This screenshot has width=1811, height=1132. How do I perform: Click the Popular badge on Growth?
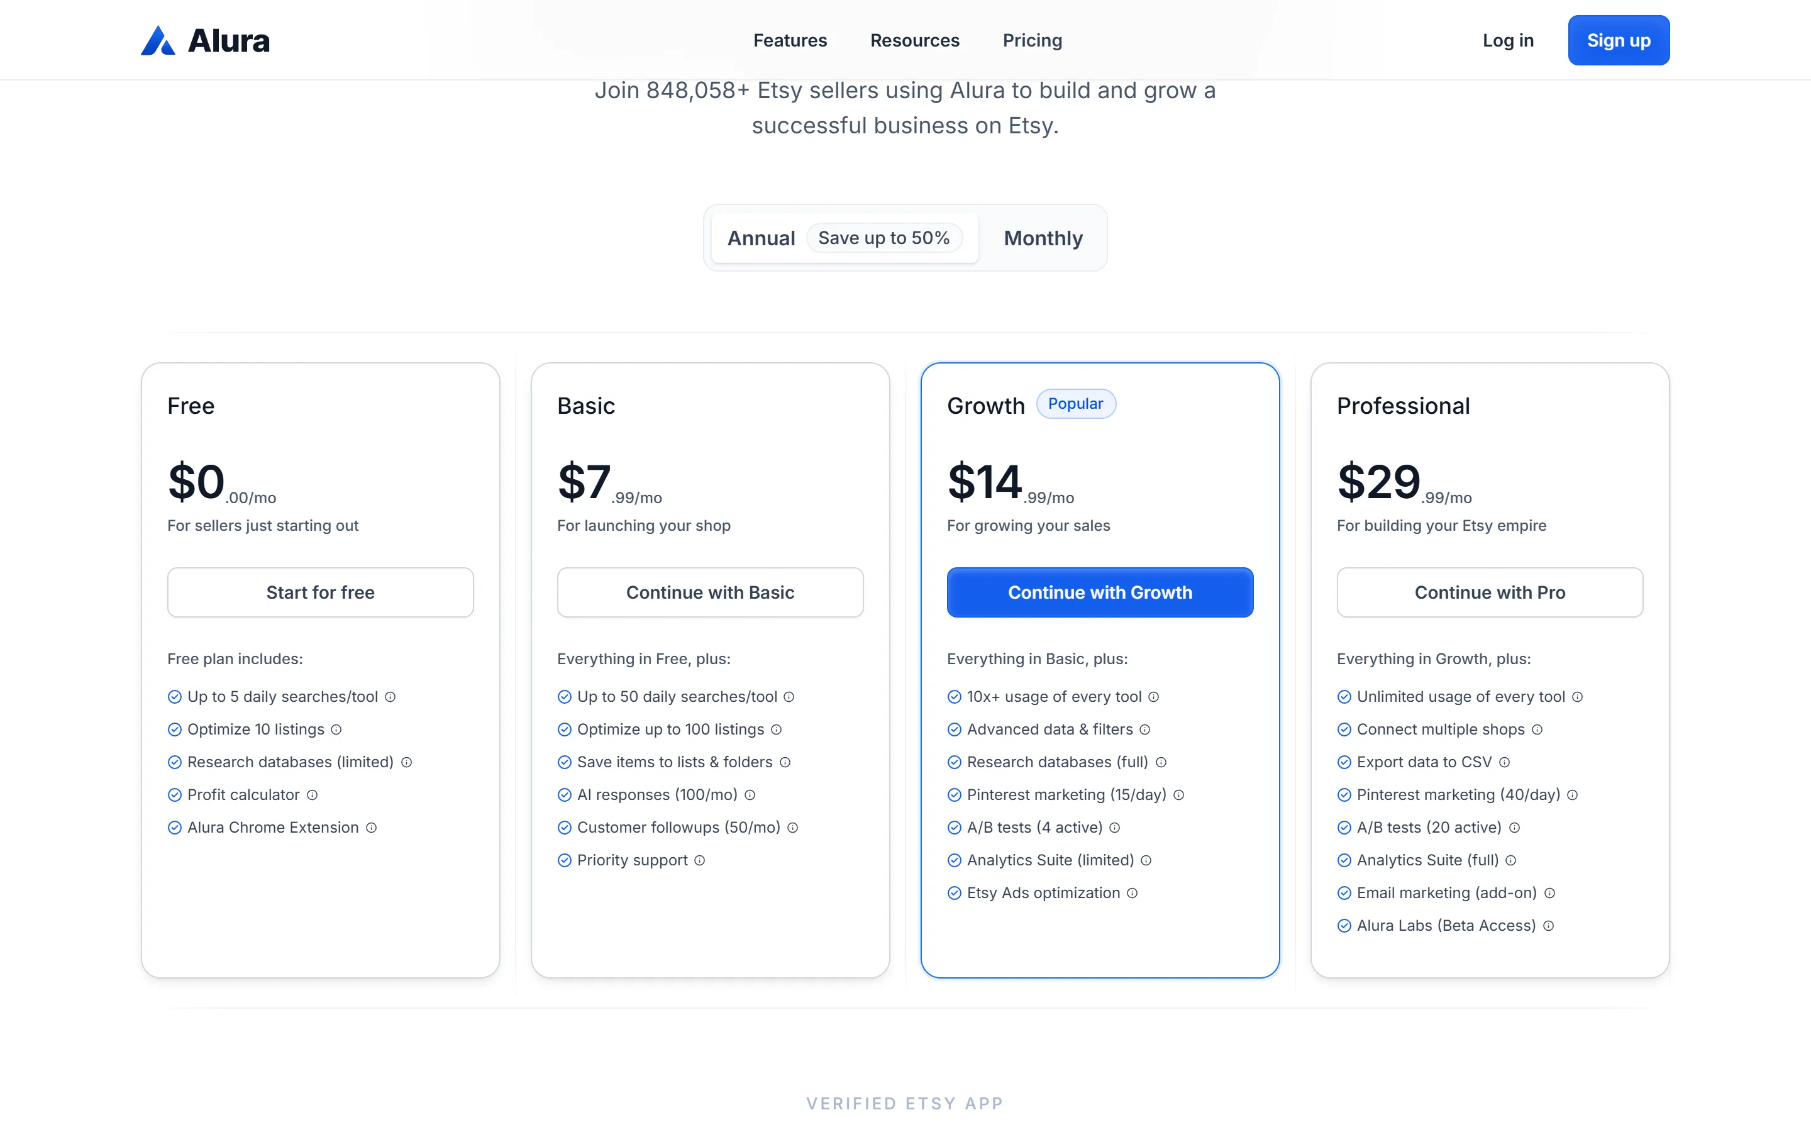tap(1075, 404)
